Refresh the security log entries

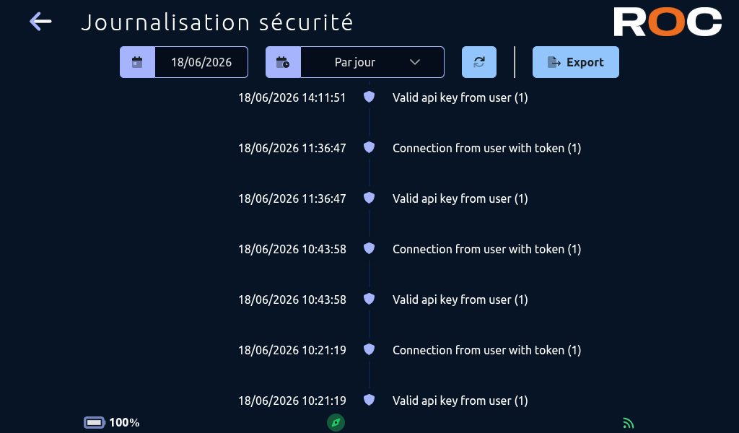[x=479, y=62]
